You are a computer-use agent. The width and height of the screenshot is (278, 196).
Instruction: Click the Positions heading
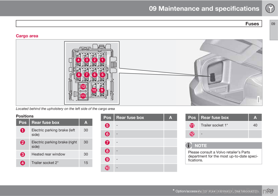click(25, 116)
